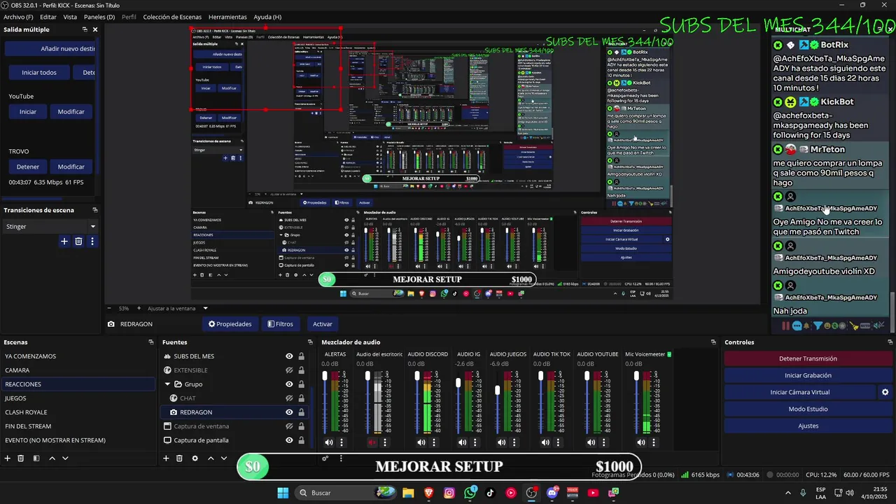896x504 pixels.
Task: Mute the AUDIO YOUTUBE channel
Action: click(591, 442)
